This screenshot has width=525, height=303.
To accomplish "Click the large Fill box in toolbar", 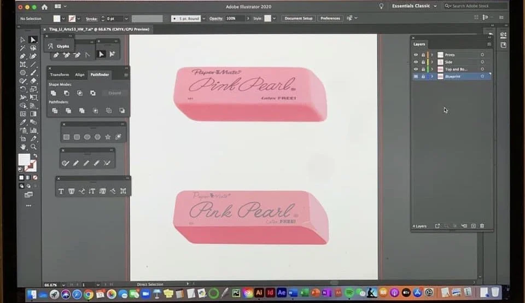I will click(24, 160).
